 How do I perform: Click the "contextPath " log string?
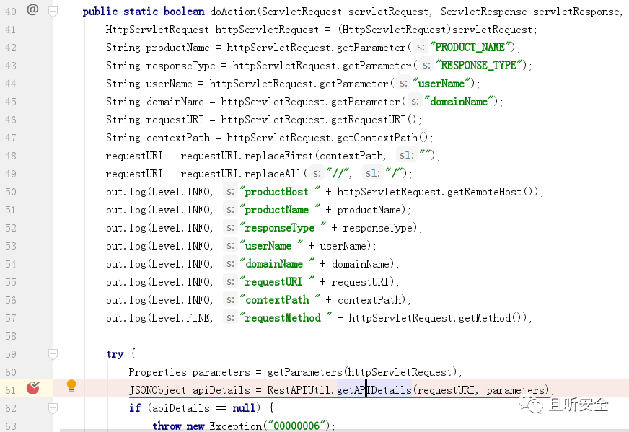click(280, 300)
